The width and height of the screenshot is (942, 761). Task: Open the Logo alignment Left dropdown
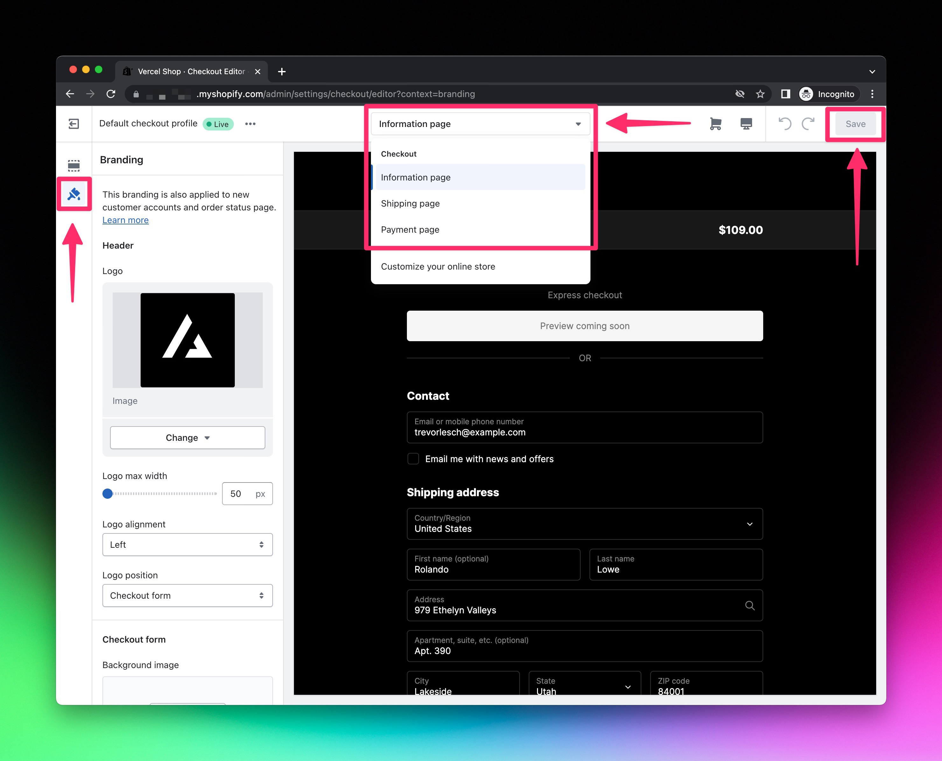tap(187, 545)
